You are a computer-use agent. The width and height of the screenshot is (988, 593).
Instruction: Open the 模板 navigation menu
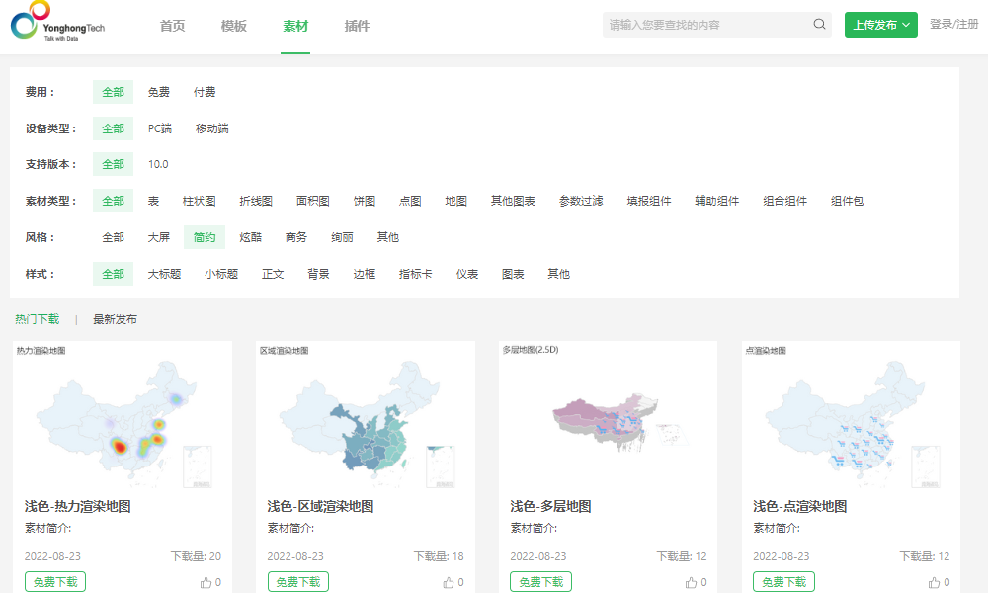(x=233, y=27)
